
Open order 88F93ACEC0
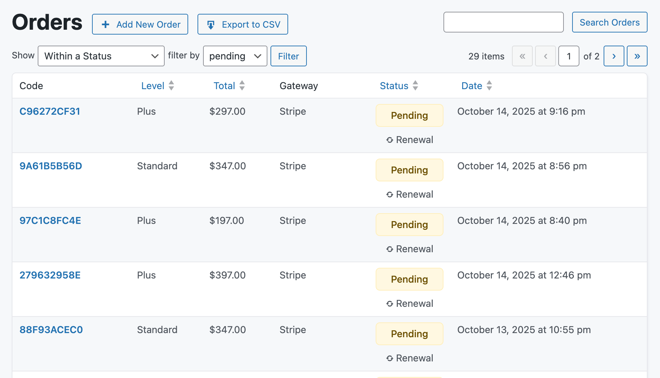coord(51,330)
